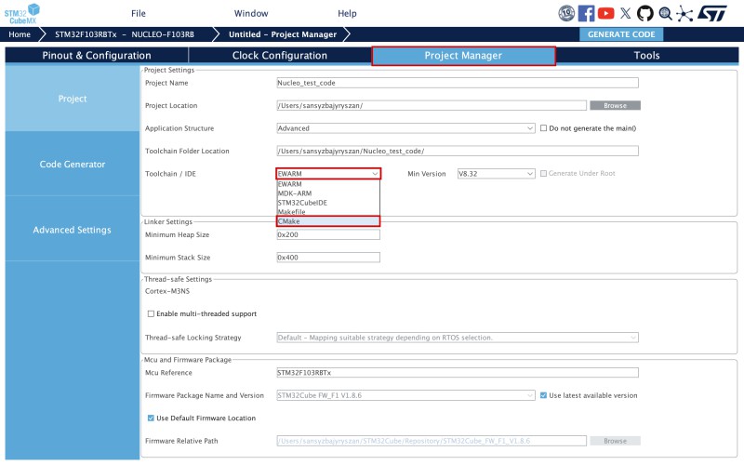Click the STM32CubeMX logo
This screenshot has height=465, width=744.
coord(22,14)
